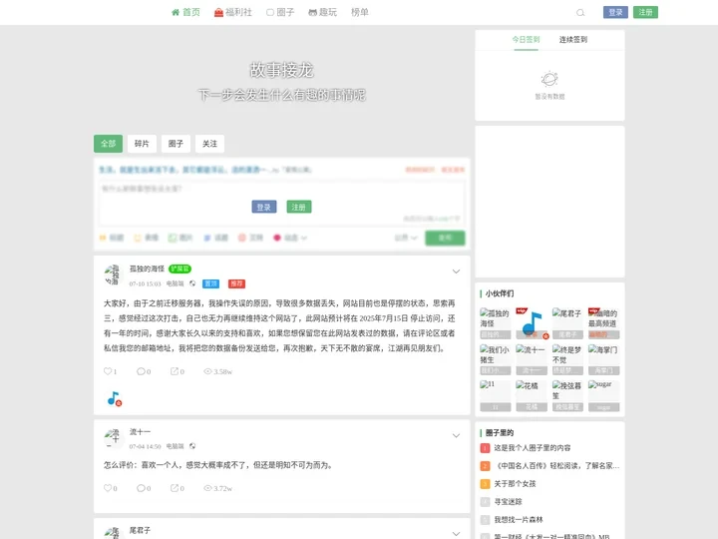Screen dimensions: 718x539
Task: Open sugar in 小伙伴们 grid
Action: [603, 395]
